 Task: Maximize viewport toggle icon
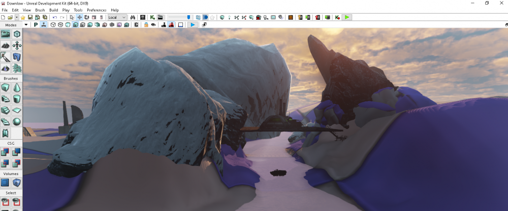[x=506, y=25]
